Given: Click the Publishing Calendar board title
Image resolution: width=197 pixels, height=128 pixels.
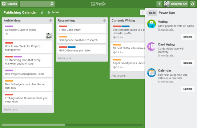Looking at the screenshot, I should pyautogui.click(x=20, y=12).
